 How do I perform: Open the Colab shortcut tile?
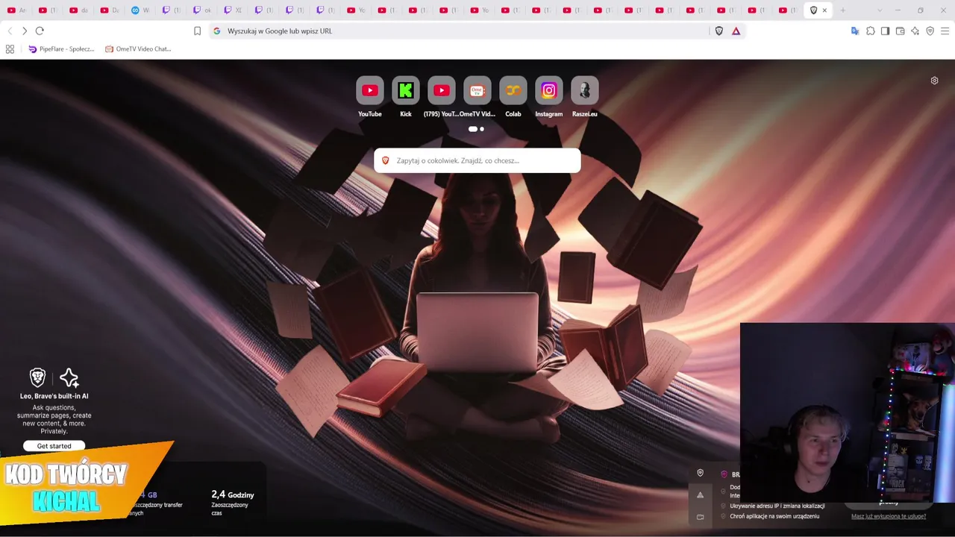[x=513, y=97]
